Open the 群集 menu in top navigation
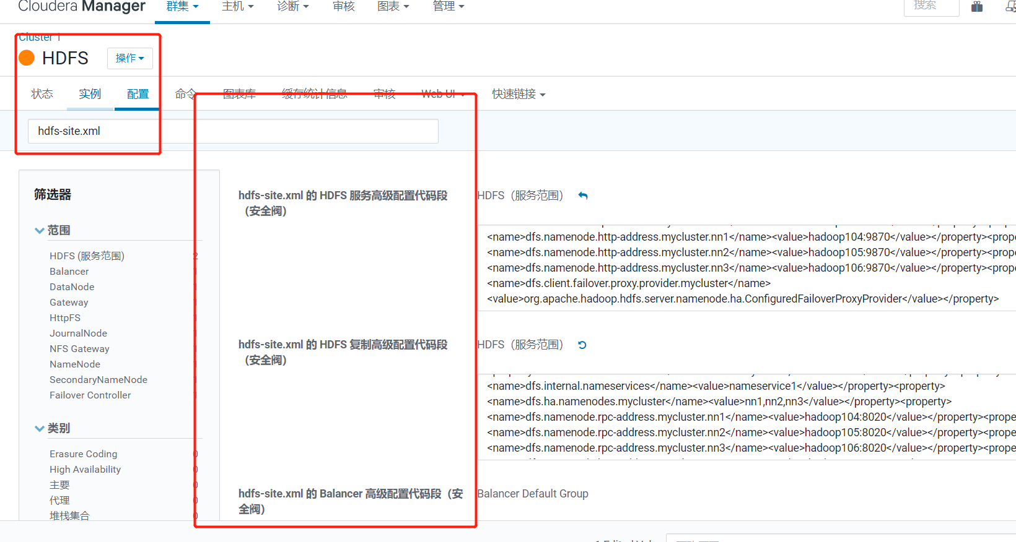Image resolution: width=1016 pixels, height=542 pixels. click(x=182, y=7)
